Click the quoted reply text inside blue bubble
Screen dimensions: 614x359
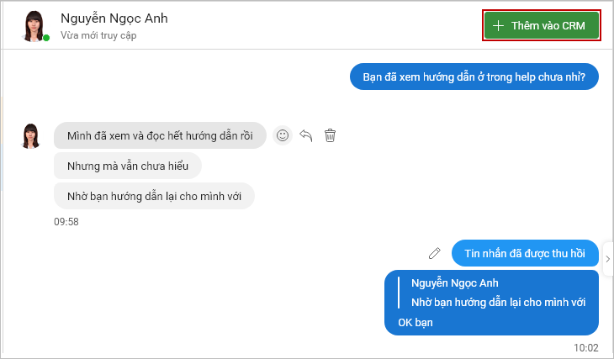498,302
